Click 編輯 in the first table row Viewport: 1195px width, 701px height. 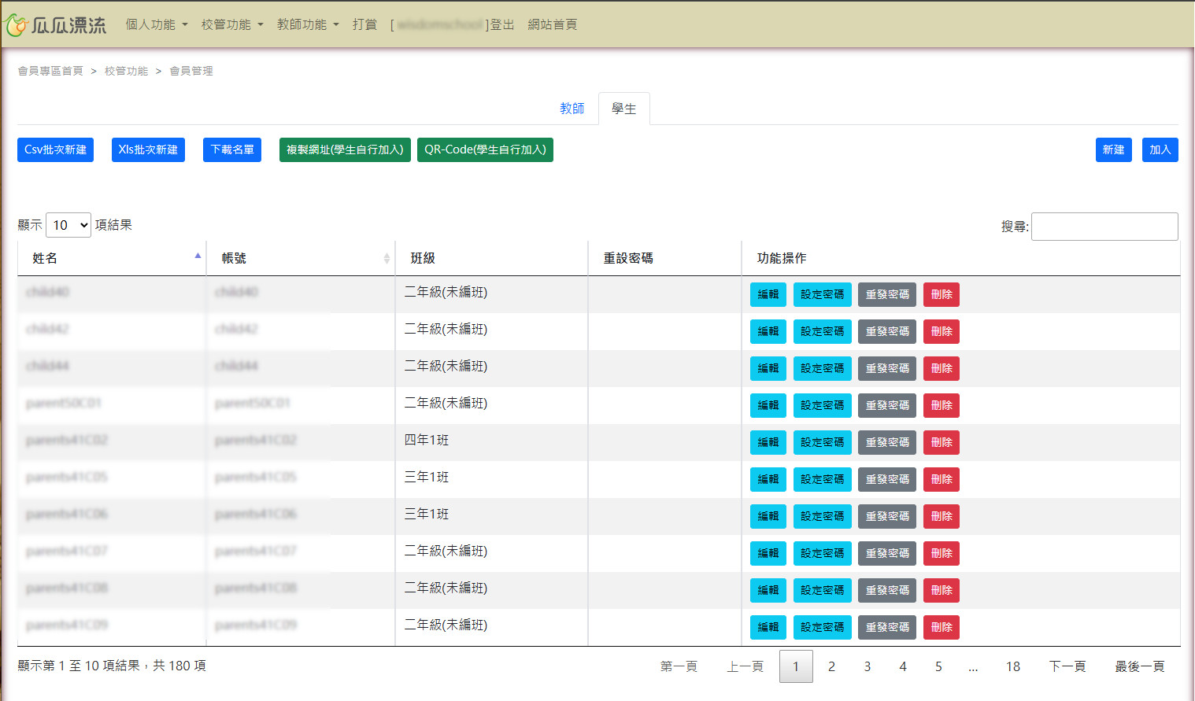pos(768,294)
